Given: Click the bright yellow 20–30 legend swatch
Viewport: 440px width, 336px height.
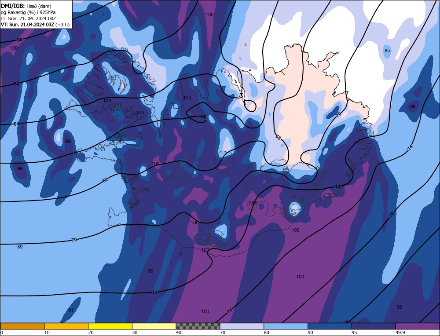Looking at the screenshot, I should coord(110,326).
